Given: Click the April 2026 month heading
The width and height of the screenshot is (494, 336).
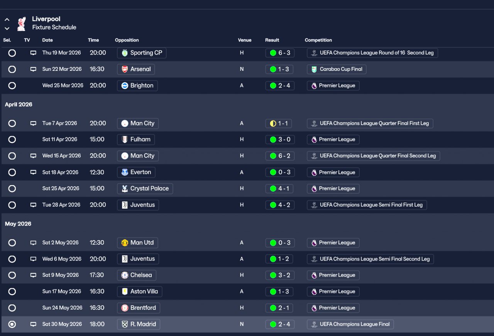Looking at the screenshot, I should (19, 105).
